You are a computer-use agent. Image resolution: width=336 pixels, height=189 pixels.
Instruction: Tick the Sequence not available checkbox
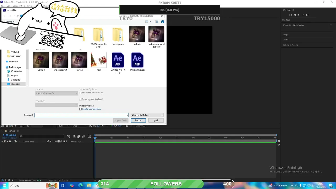coord(81,93)
